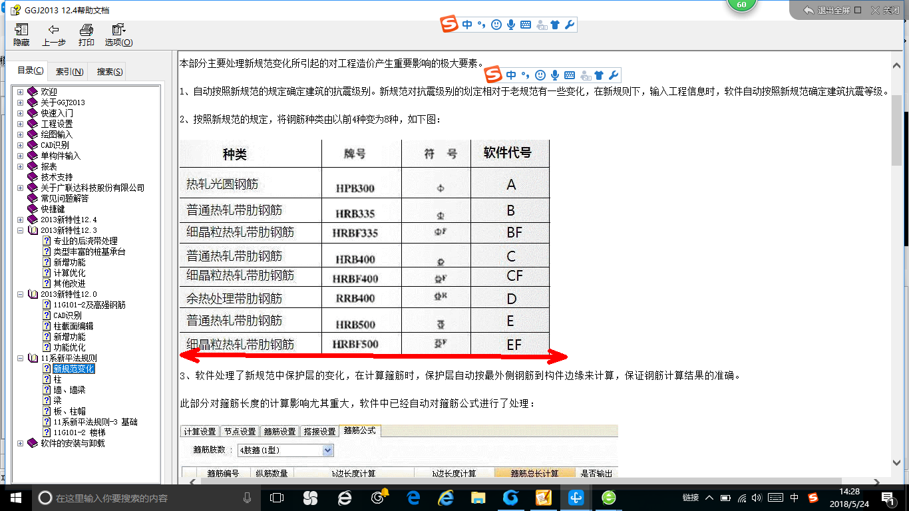
Task: Click the open-book icon beside 2013新特性12.3
Action: 33,230
